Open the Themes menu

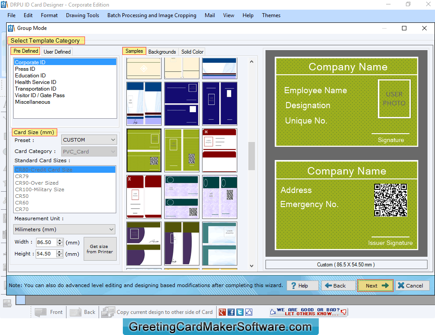(x=271, y=15)
